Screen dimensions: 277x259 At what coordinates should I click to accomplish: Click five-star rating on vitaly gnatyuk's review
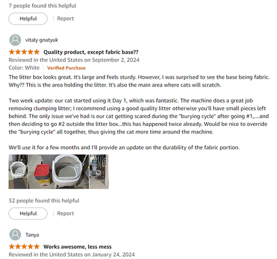point(24,52)
